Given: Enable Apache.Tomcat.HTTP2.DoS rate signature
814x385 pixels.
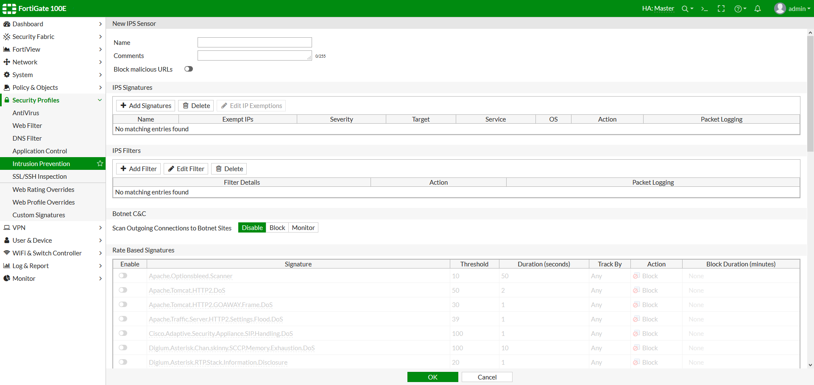Looking at the screenshot, I should (x=123, y=290).
